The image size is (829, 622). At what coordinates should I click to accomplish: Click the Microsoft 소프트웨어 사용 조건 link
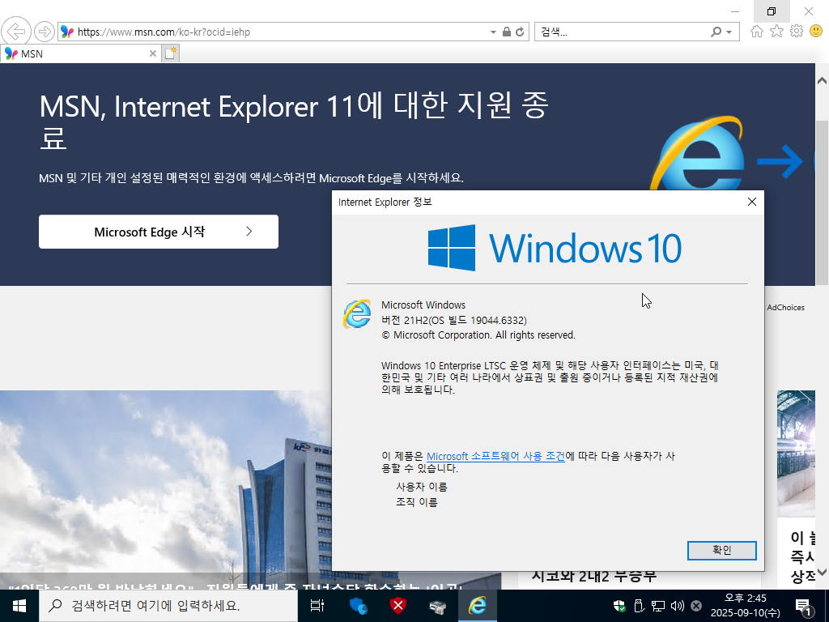coord(495,456)
